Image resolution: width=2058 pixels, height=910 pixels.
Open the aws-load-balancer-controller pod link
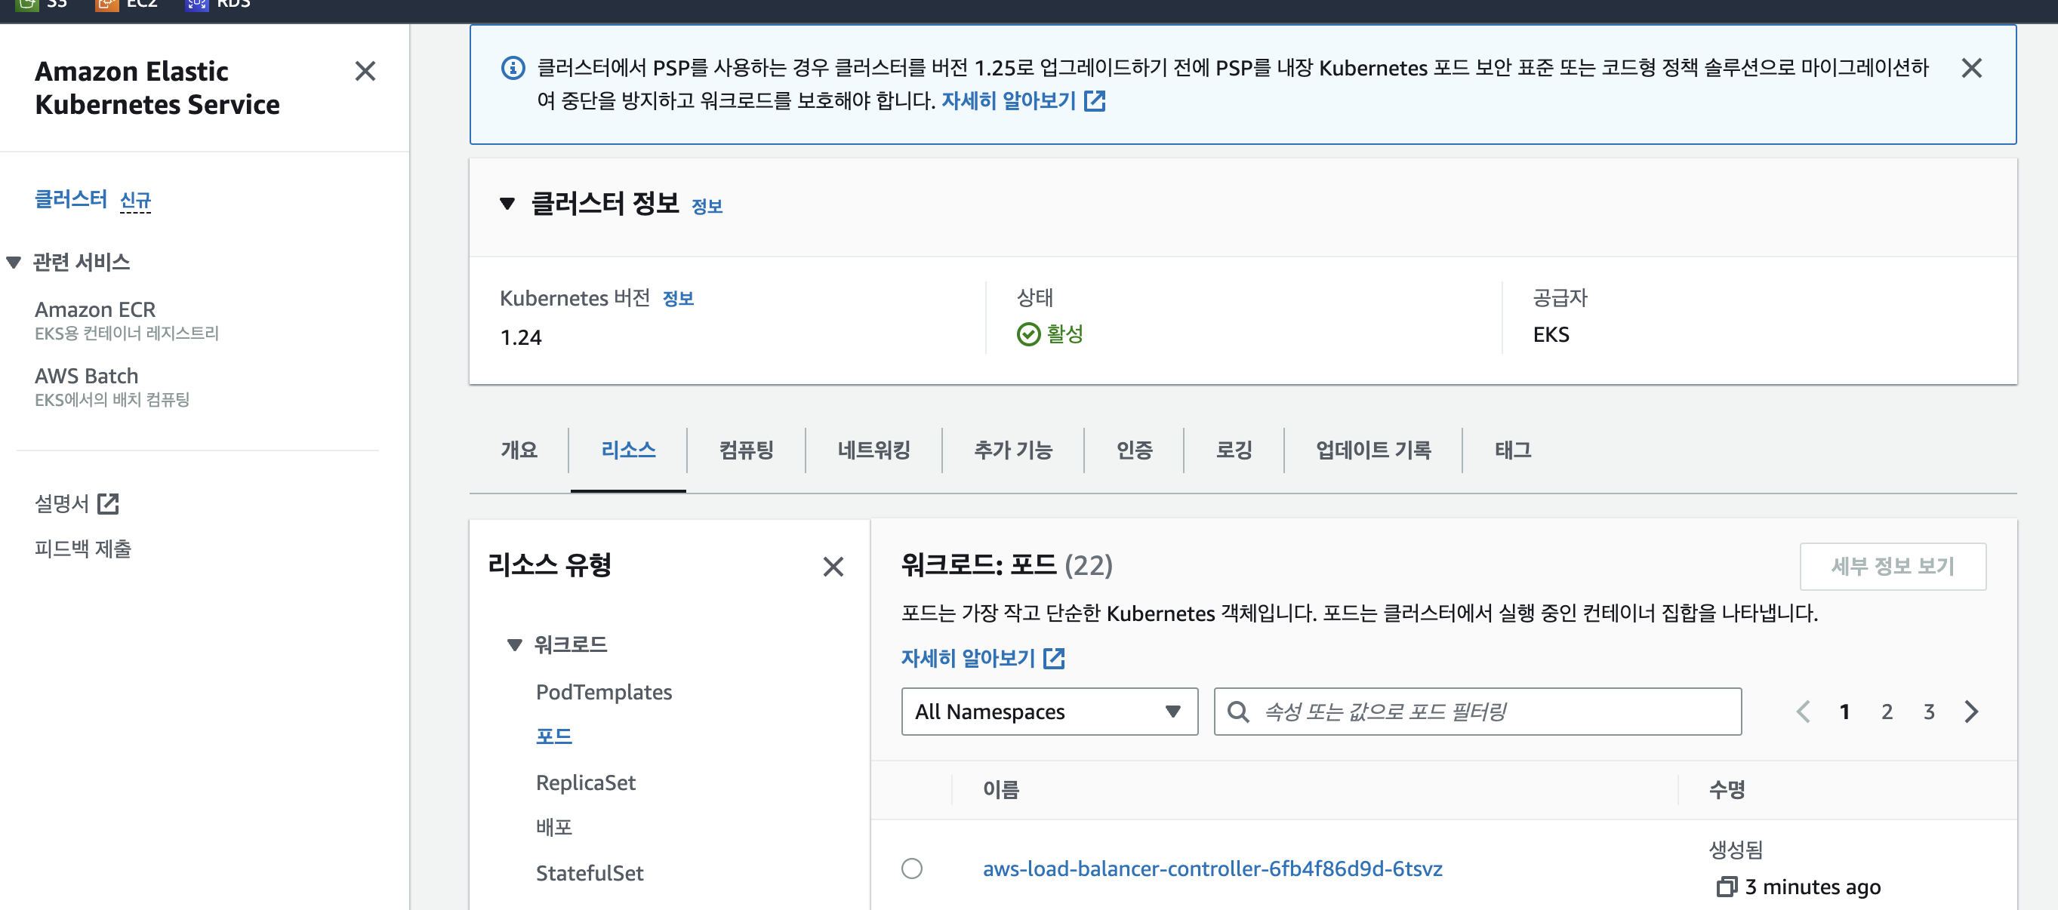click(1211, 868)
